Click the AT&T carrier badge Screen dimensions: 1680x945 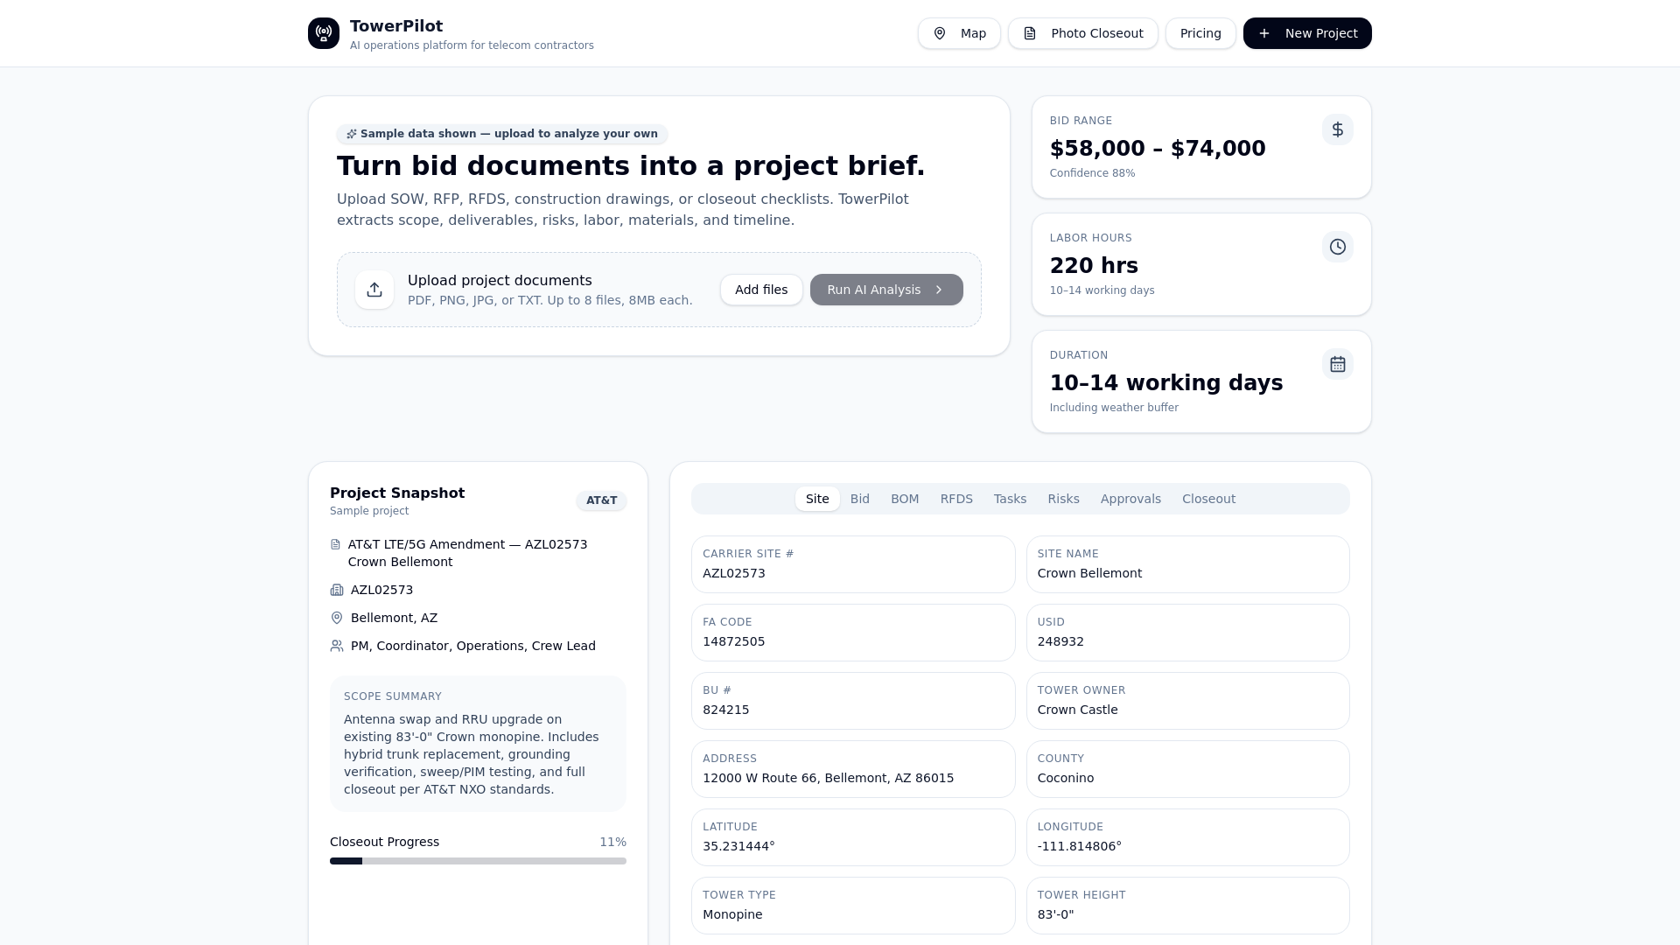click(x=601, y=500)
